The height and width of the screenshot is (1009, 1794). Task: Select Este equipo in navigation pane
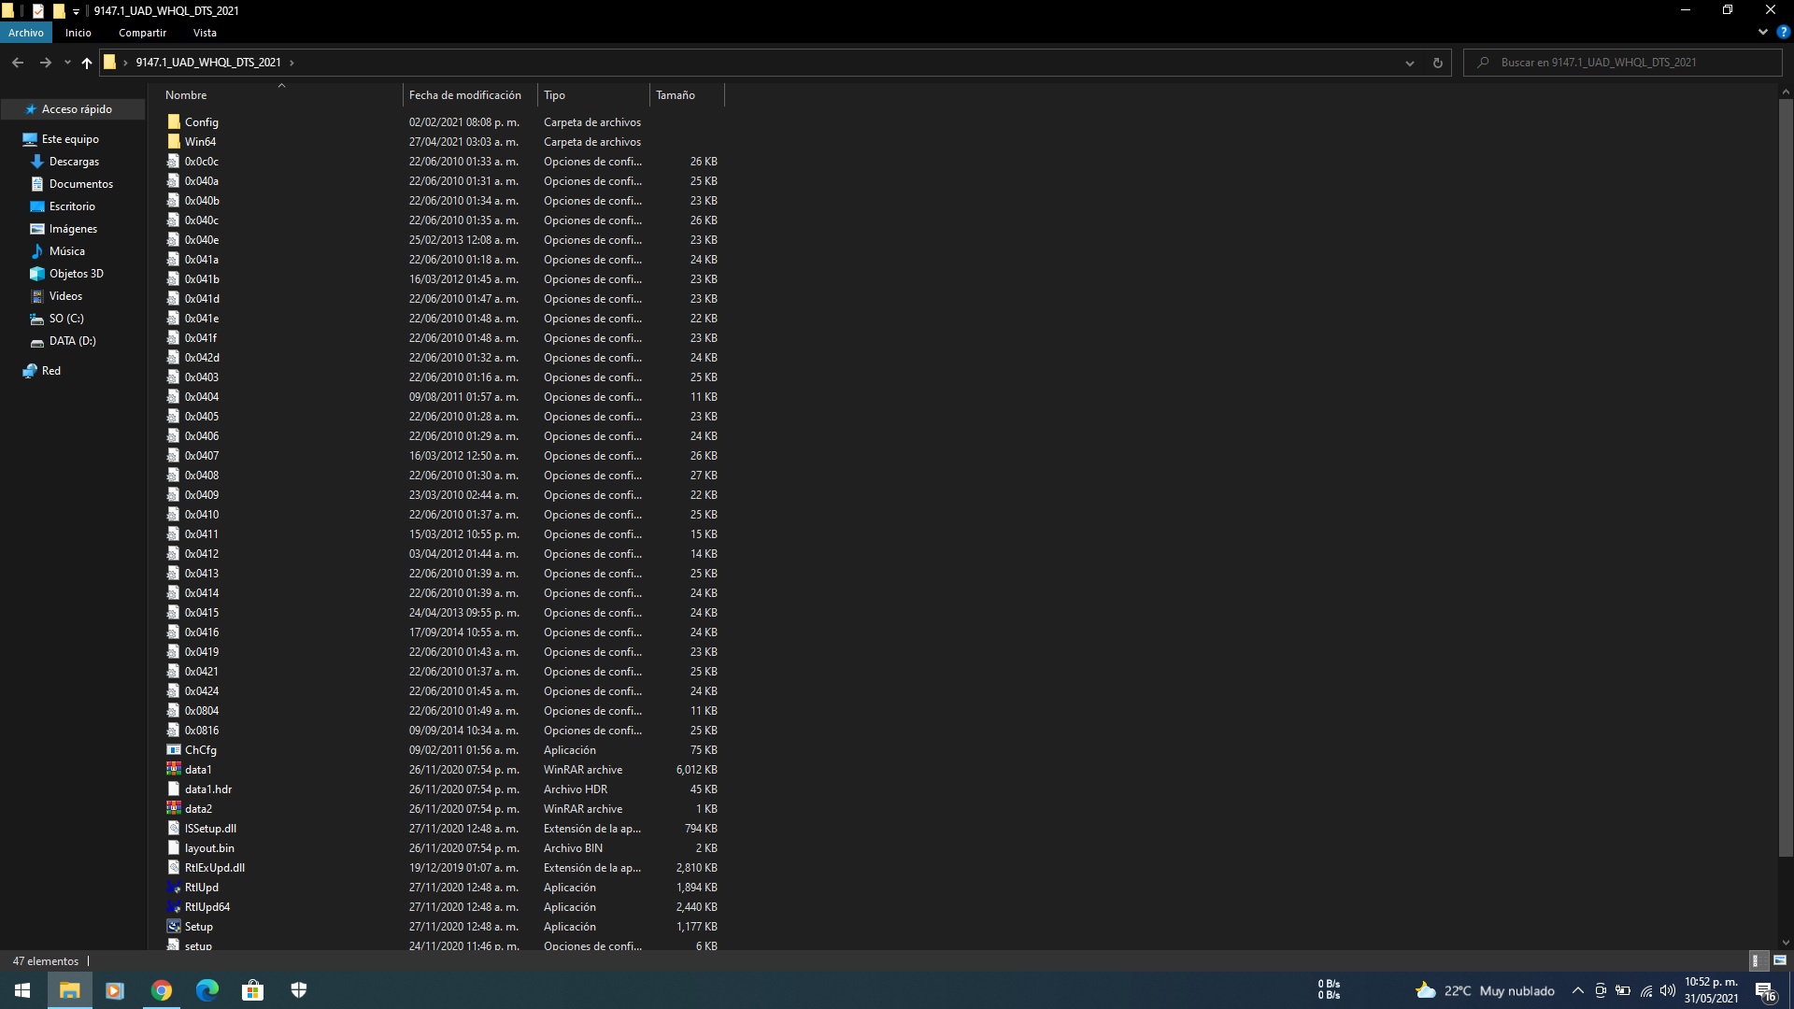tap(70, 139)
